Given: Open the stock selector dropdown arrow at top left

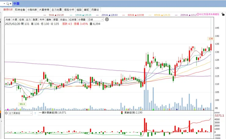Looking at the screenshot, I should tap(4, 4).
